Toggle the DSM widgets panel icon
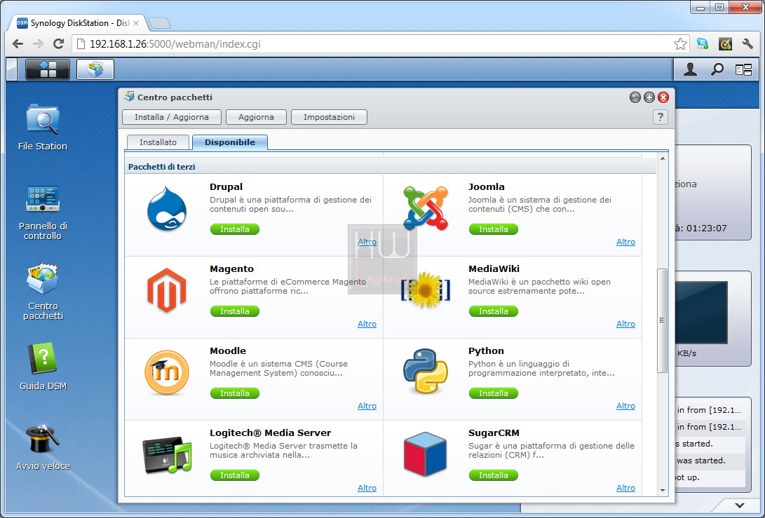This screenshot has width=765, height=518. click(x=743, y=70)
